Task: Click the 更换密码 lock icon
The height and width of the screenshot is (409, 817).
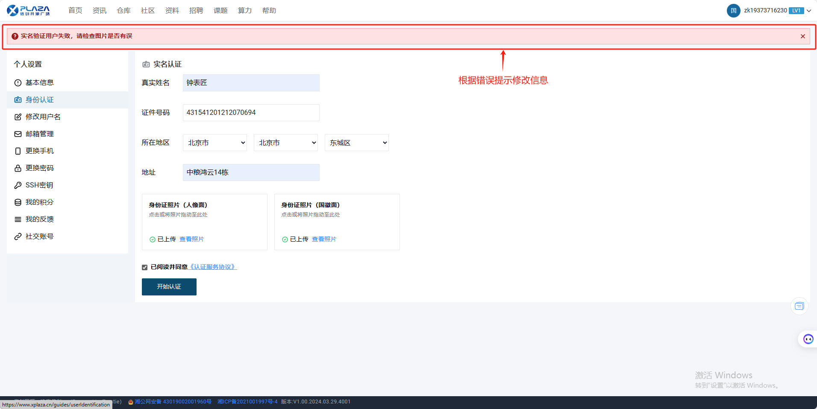Action: (x=18, y=168)
